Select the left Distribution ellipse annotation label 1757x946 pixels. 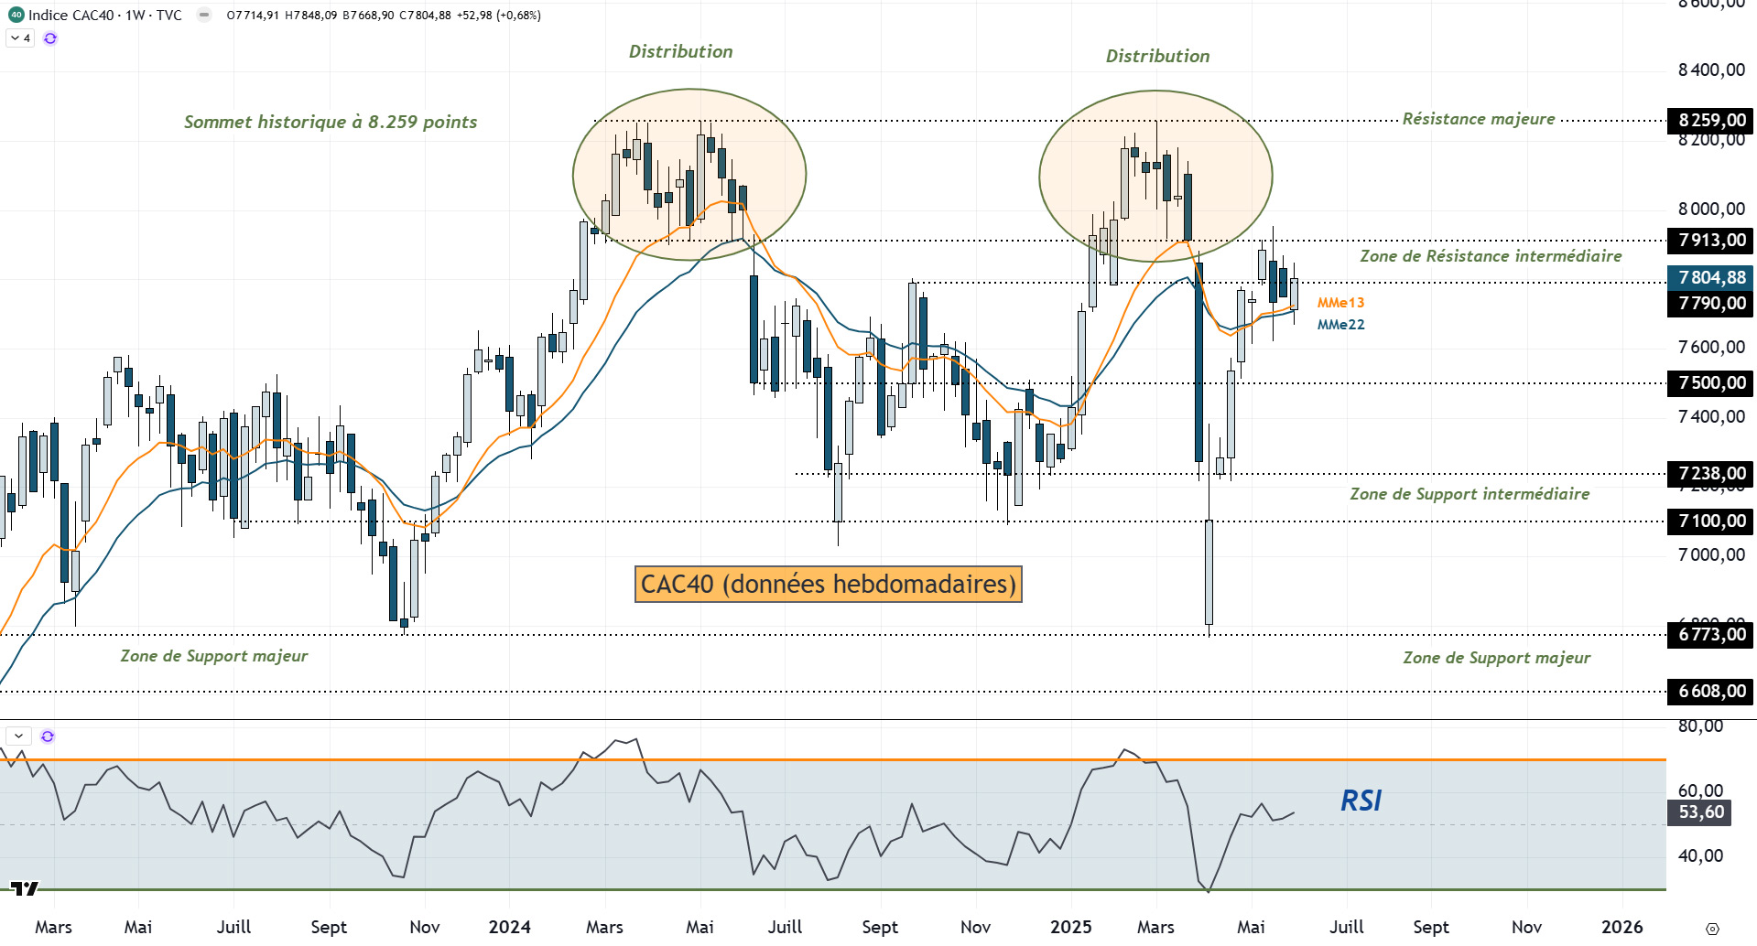coord(680,52)
